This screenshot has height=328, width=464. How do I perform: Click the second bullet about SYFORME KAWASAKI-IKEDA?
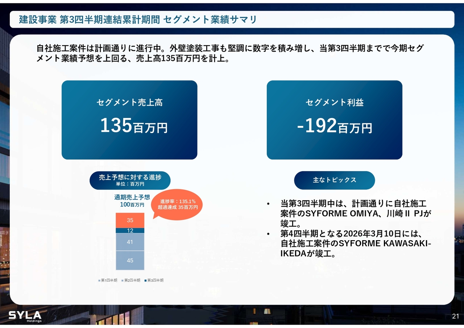pos(355,243)
